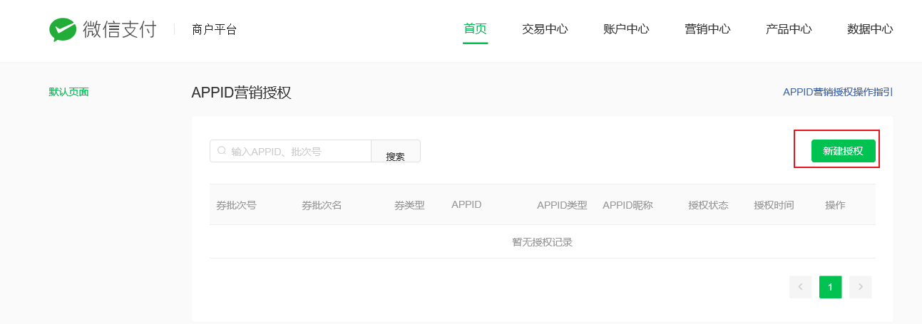Open 数据中心 in top navigation
The width and height of the screenshot is (922, 324).
click(x=870, y=29)
